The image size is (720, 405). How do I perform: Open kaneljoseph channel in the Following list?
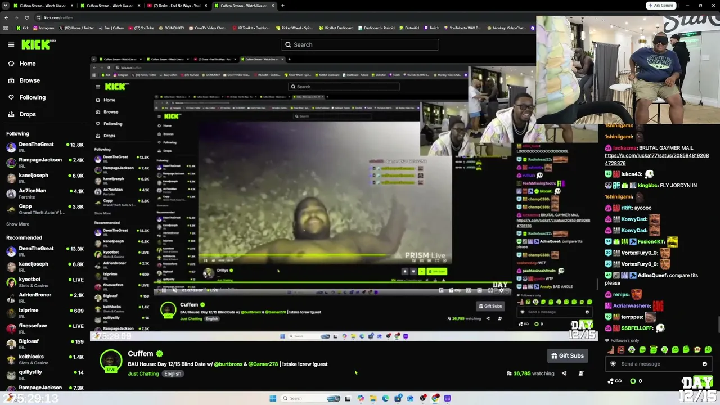(45, 178)
